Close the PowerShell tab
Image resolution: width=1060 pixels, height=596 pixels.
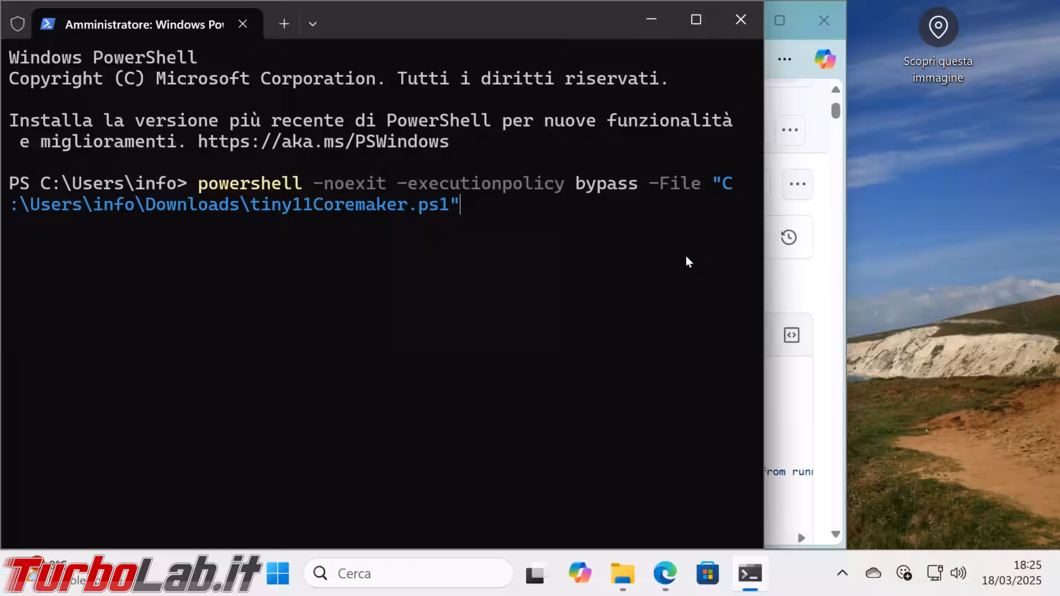242,24
